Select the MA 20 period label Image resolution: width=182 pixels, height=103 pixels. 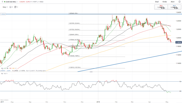(5, 68)
